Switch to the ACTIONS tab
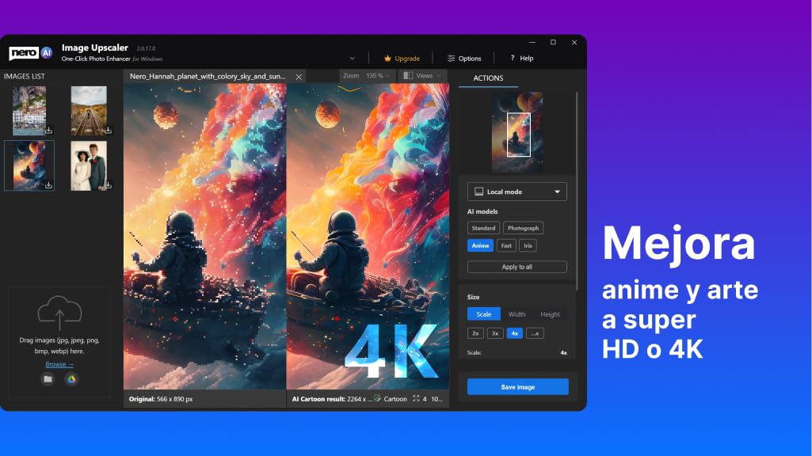This screenshot has width=812, height=456. [x=488, y=78]
